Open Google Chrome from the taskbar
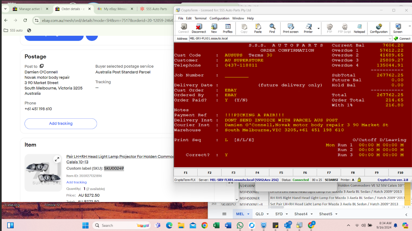The width and height of the screenshot is (412, 231). coord(204,225)
